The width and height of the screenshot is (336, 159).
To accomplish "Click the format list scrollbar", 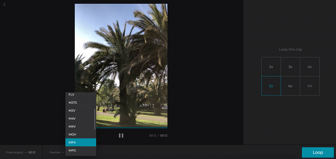I will [x=95, y=119].
